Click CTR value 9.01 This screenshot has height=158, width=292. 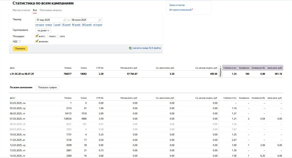coord(101,124)
